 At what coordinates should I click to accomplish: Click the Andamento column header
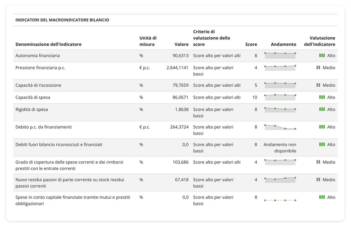(x=283, y=44)
